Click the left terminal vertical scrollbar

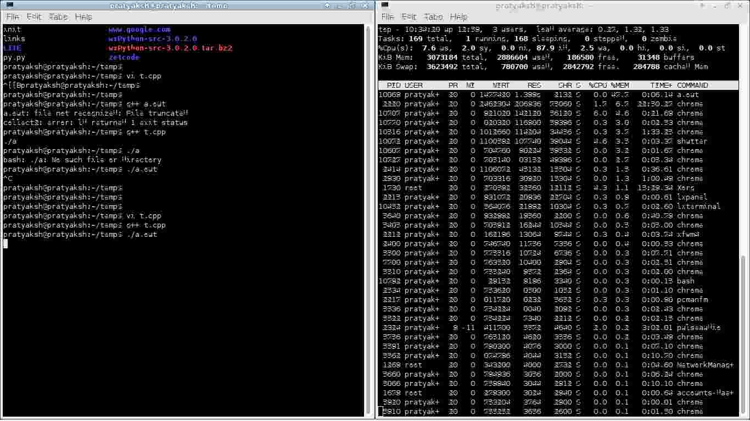tap(368, 220)
